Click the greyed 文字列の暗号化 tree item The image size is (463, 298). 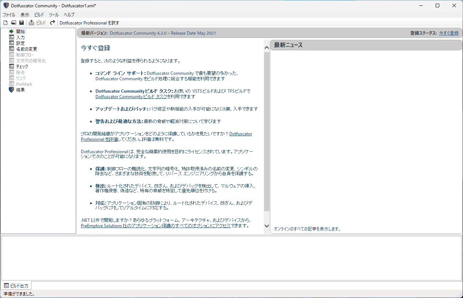pyautogui.click(x=31, y=61)
